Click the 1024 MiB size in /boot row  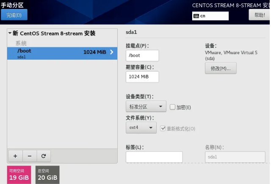[x=95, y=52]
